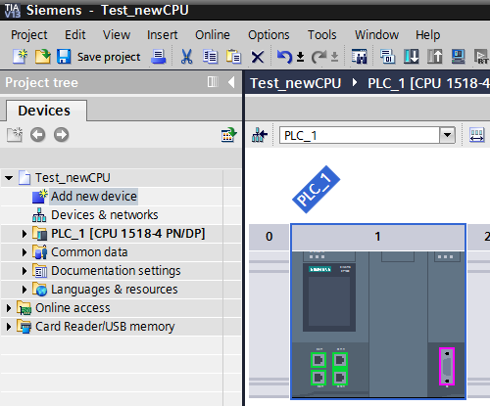Expand Languages & resources node
490x406 pixels.
(24, 290)
